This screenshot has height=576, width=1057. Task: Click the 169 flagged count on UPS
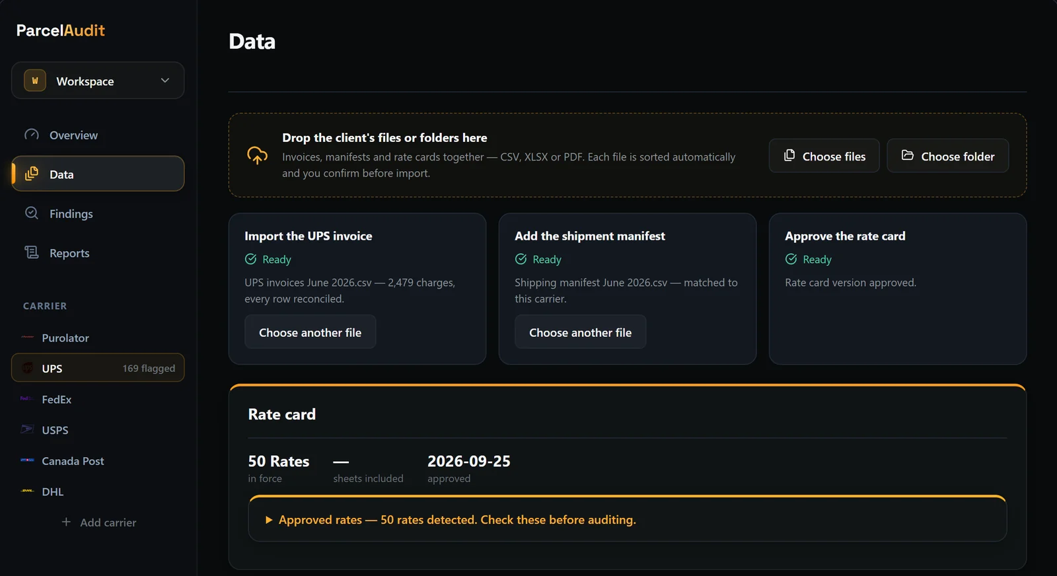pyautogui.click(x=149, y=368)
